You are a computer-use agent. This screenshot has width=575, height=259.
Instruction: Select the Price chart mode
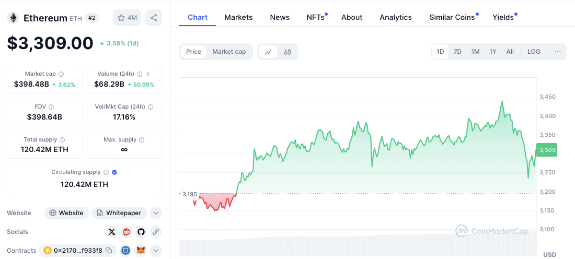click(193, 52)
